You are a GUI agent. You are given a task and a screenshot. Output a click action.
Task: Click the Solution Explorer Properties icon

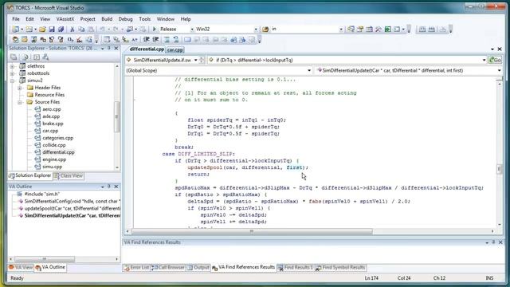click(14, 57)
